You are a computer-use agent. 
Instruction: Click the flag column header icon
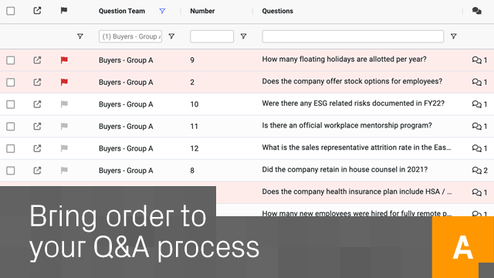pos(64,11)
